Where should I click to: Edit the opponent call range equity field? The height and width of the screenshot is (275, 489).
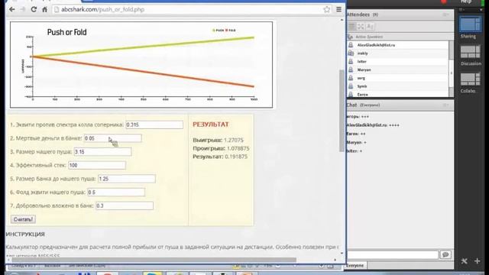(154, 125)
